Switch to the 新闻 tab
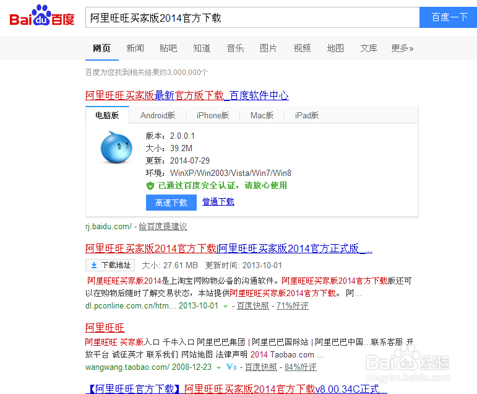The image size is (477, 394). [135, 48]
